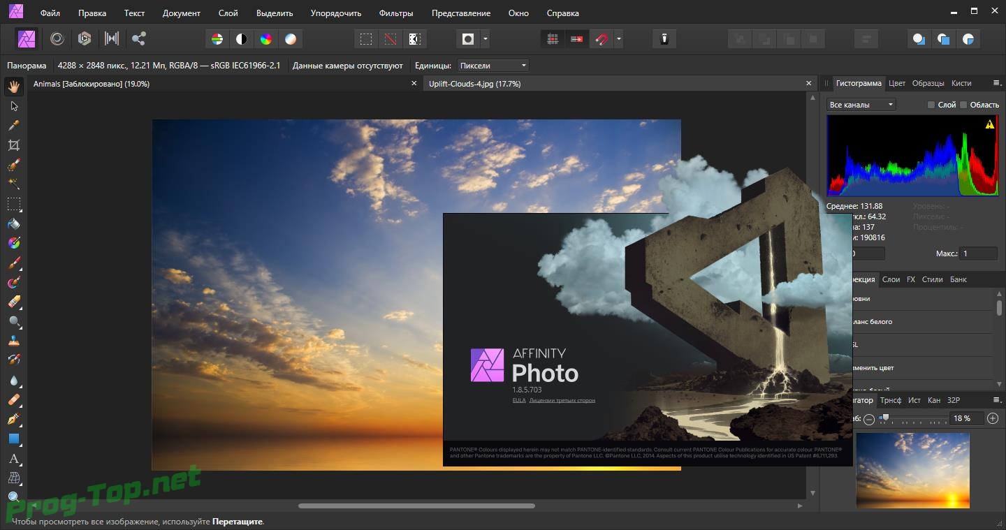Activate the Clone Brush stamp tool
The width and height of the screenshot is (1006, 530).
pos(13,341)
